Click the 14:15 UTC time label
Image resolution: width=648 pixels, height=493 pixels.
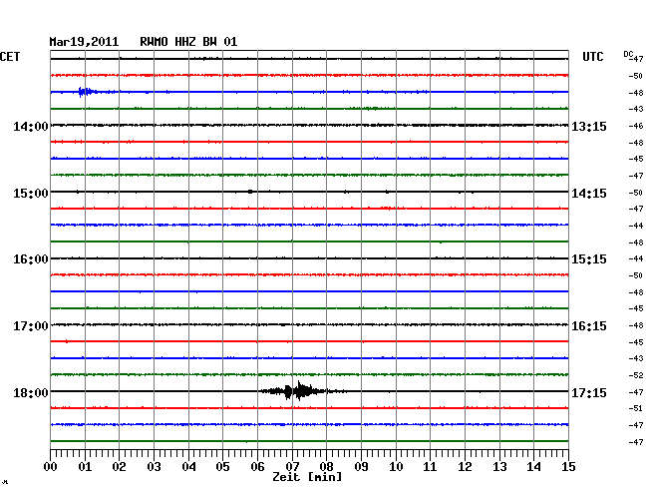tap(589, 194)
